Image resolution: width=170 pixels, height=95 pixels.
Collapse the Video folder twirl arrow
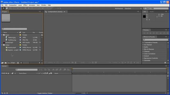click(2, 45)
